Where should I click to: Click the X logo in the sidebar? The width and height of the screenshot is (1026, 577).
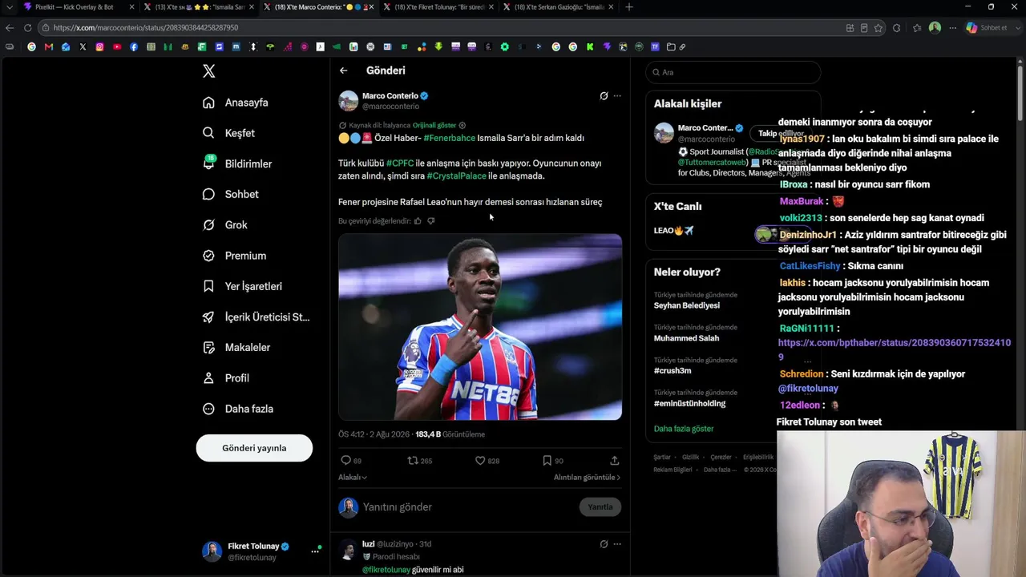209,71
